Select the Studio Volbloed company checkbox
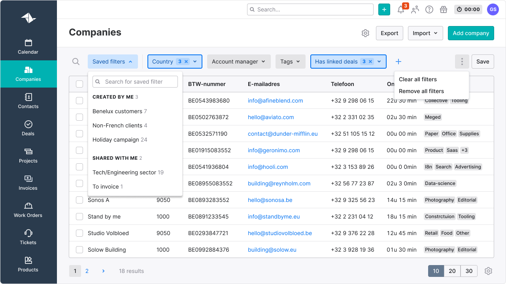This screenshot has width=506, height=284. [x=79, y=233]
